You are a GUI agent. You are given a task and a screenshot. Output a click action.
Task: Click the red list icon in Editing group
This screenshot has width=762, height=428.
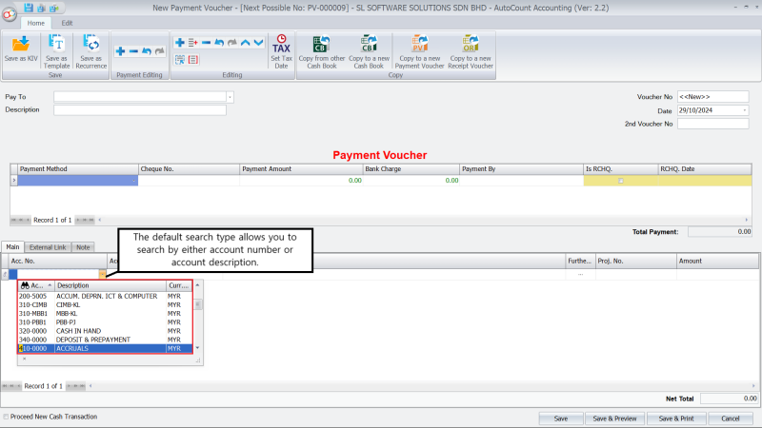193,60
